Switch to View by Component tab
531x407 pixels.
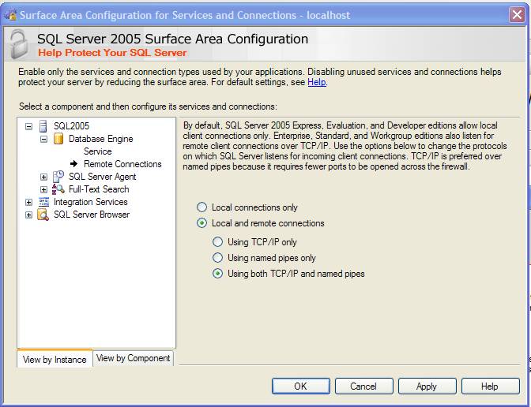133,358
